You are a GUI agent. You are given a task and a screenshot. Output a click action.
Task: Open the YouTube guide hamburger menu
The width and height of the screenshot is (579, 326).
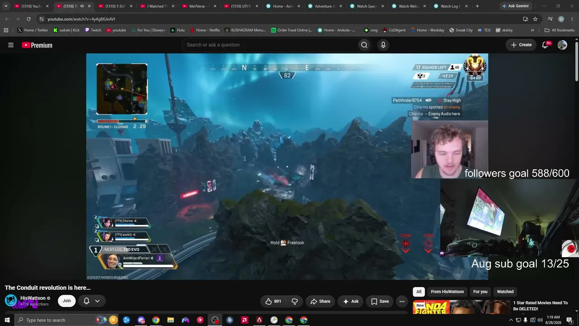pos(11,45)
